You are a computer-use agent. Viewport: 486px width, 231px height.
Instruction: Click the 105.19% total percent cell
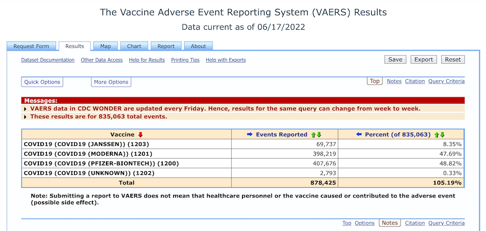pos(401,183)
